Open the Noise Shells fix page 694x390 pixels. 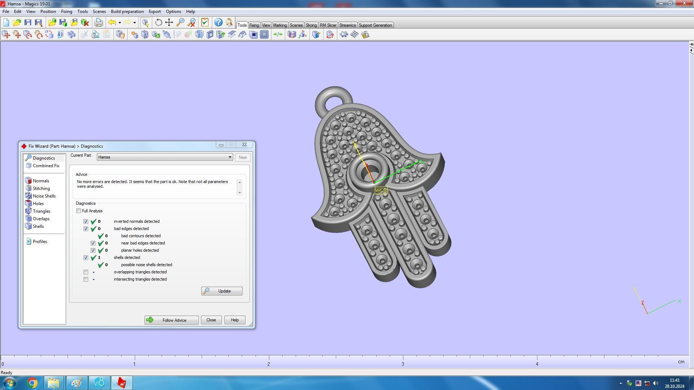coord(44,196)
